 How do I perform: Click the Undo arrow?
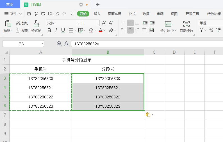[57, 14]
